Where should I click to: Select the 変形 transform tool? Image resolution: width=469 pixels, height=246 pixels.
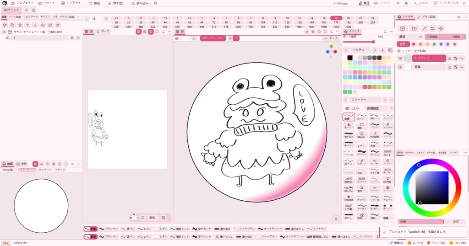coord(362,189)
